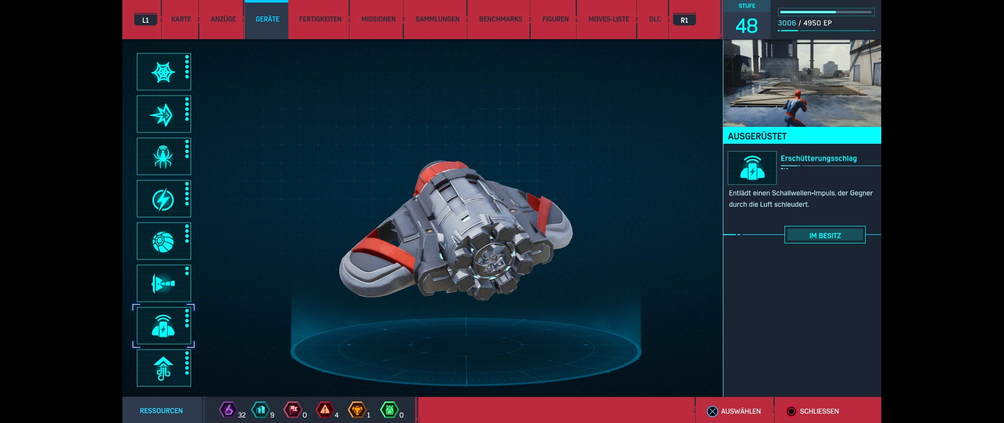The image size is (1004, 423).
Task: Select the Web Shooters gadget icon
Action: point(164,72)
